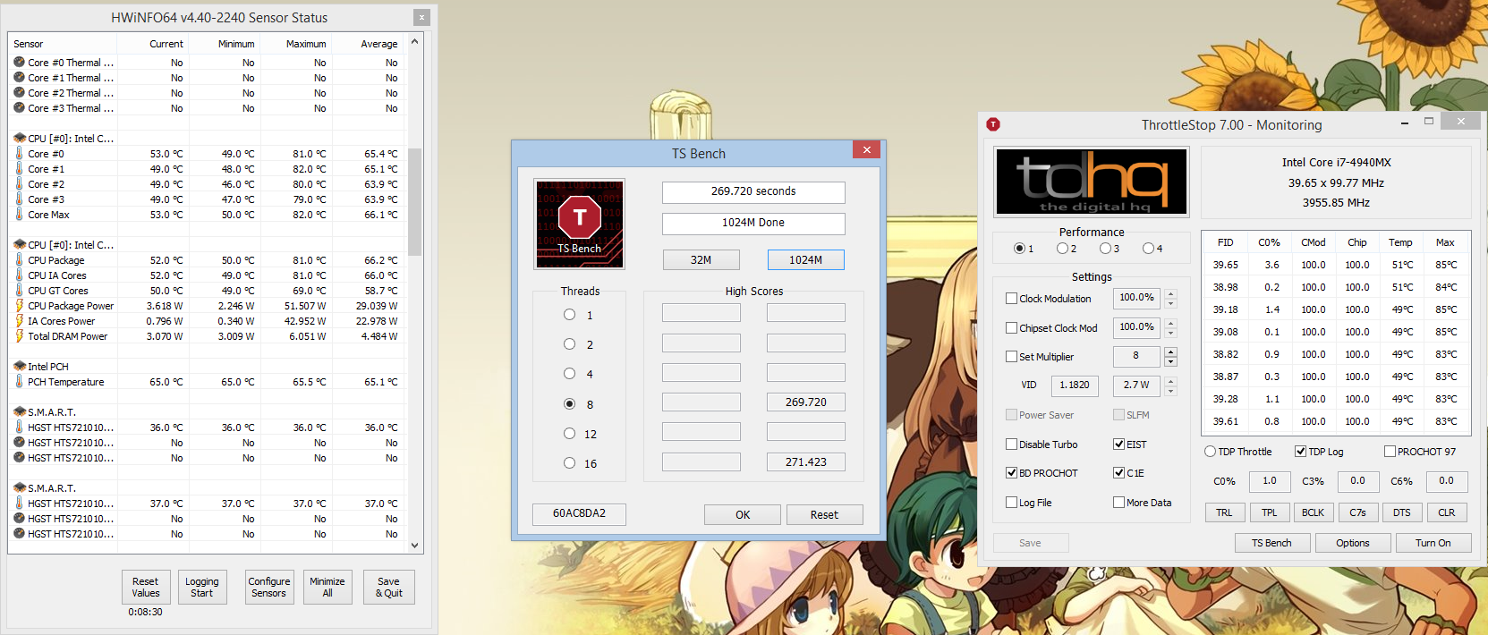Click Logging Start button

(x=202, y=587)
